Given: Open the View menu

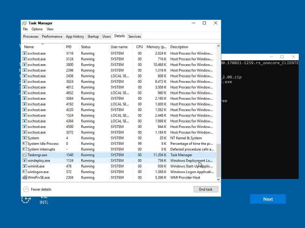Looking at the screenshot, I should (50, 29).
